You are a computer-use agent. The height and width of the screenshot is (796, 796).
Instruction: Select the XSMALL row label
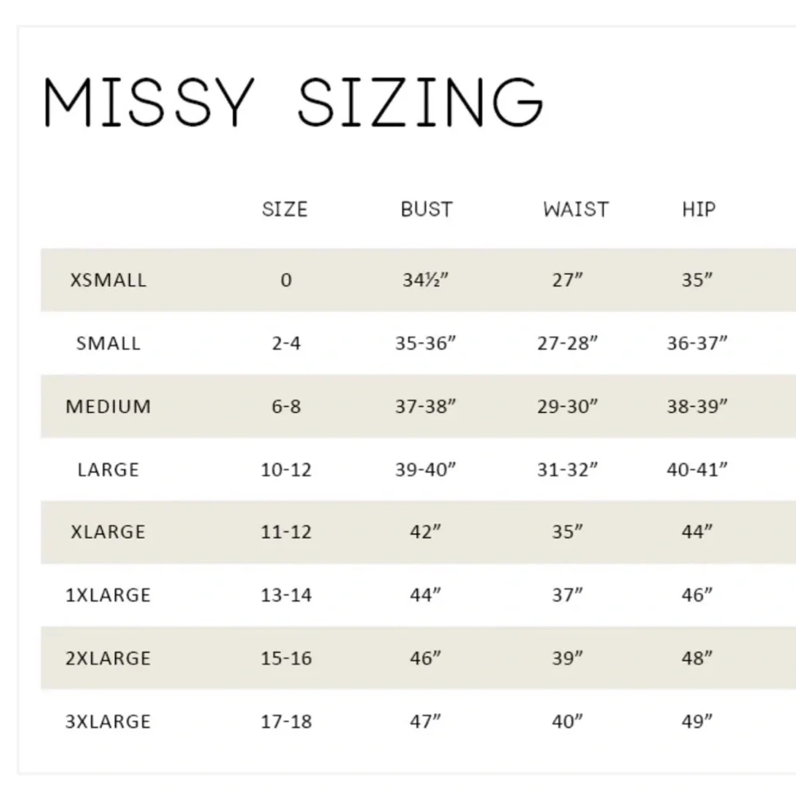point(108,280)
